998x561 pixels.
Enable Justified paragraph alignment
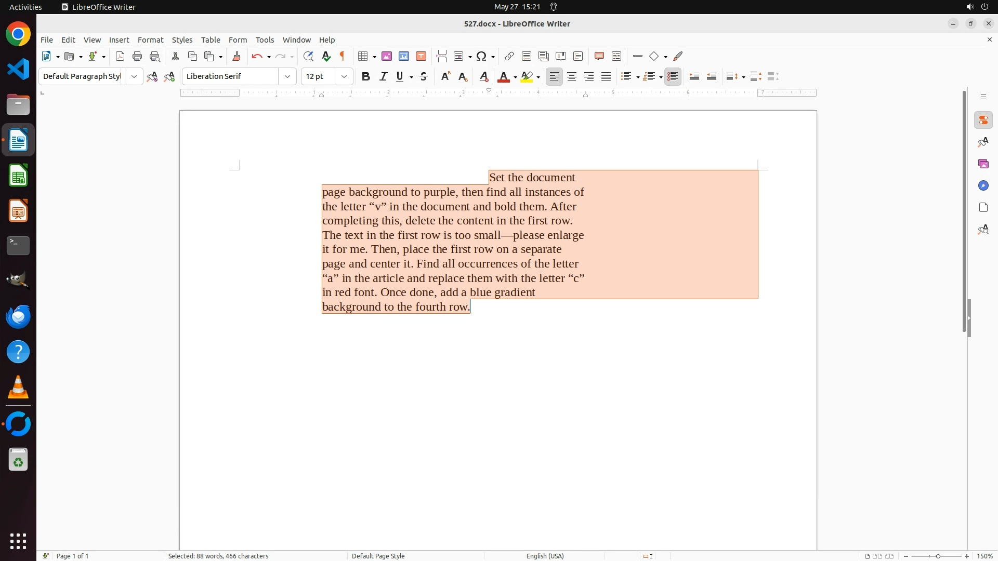606,76
